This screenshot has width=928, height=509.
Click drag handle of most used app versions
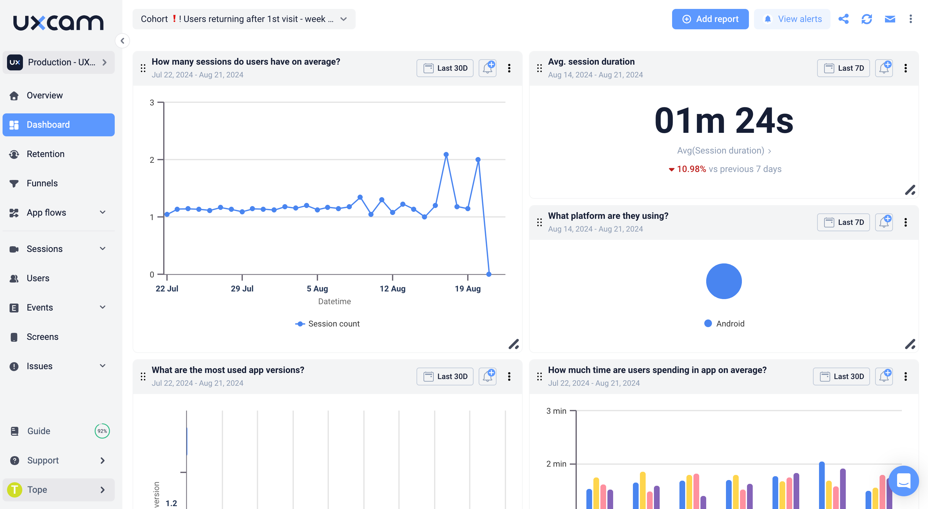(x=143, y=376)
